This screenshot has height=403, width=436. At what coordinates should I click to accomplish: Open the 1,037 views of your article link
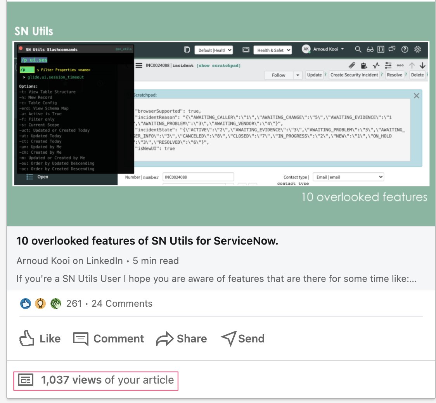(x=96, y=380)
